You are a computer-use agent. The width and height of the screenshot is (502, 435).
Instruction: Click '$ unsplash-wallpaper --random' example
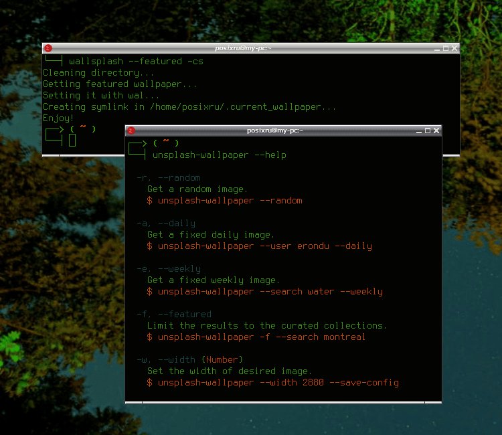224,201
